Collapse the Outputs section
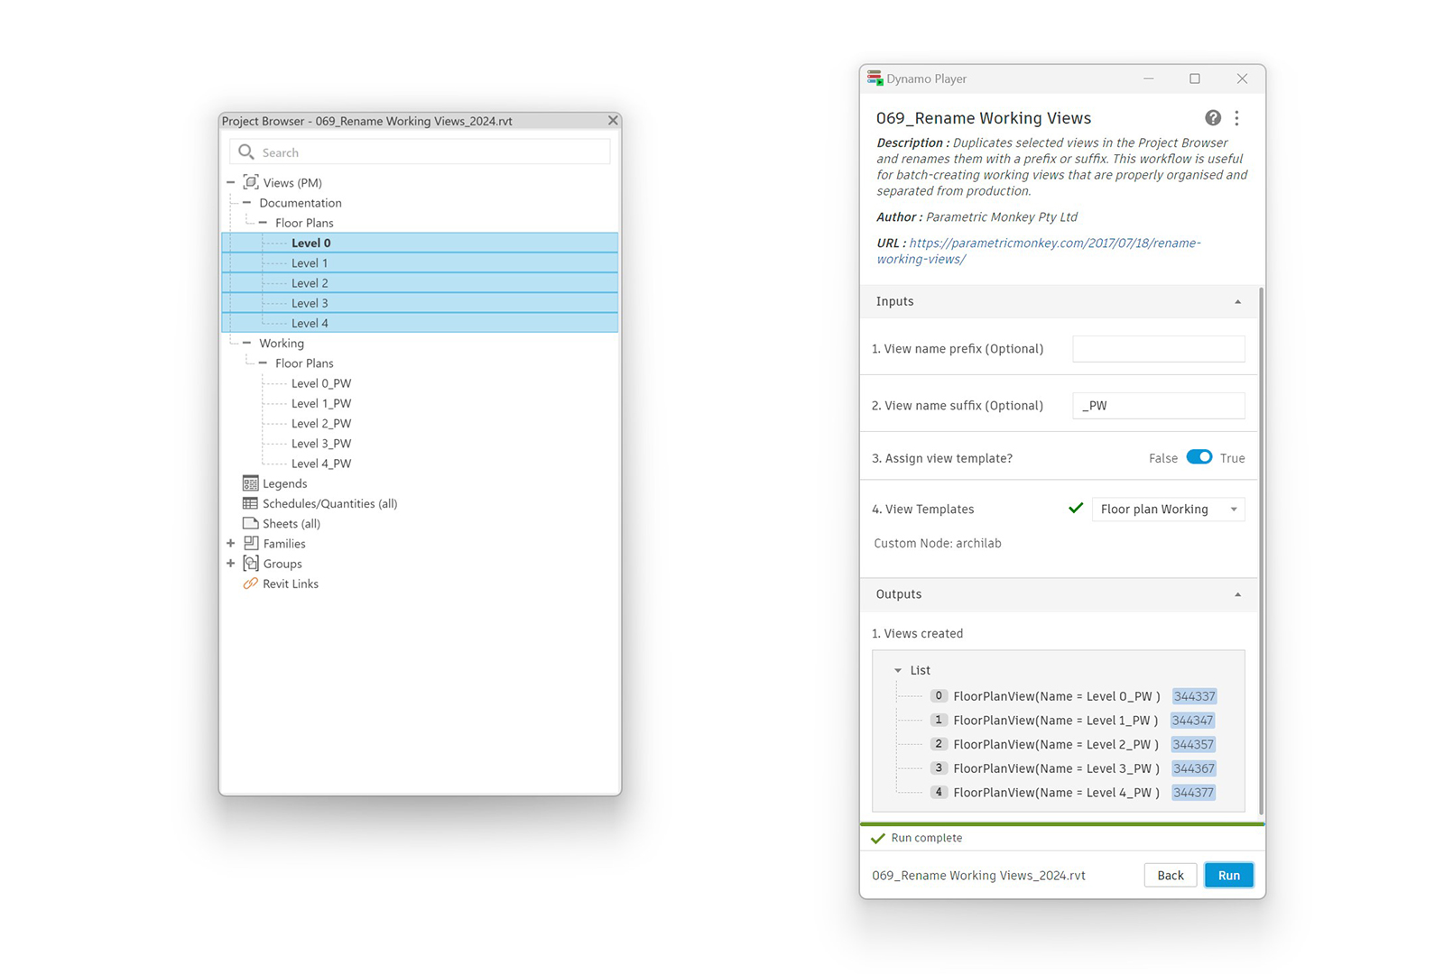The width and height of the screenshot is (1444, 974). (1237, 594)
